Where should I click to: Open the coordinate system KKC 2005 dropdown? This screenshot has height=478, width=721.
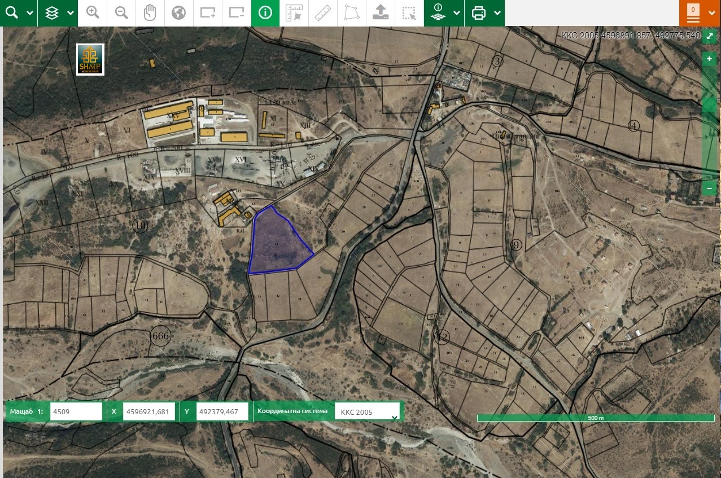click(x=369, y=412)
